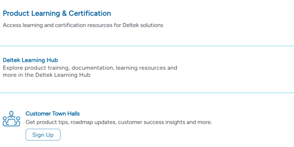Open the Deltek Learning Hub link
The image size is (294, 147).
30,60
